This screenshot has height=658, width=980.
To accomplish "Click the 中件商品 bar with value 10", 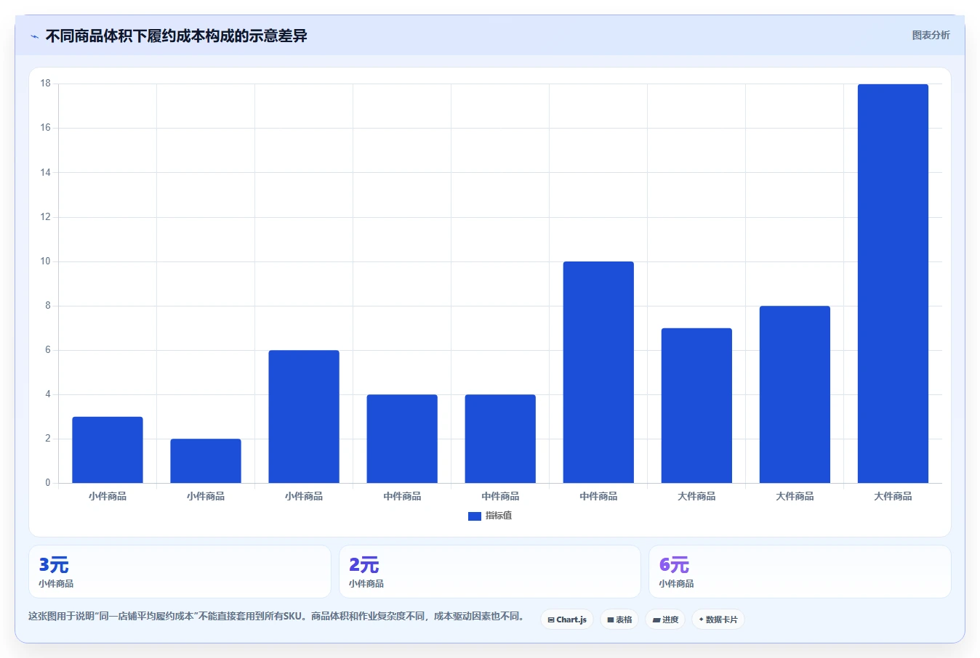I will coord(598,372).
